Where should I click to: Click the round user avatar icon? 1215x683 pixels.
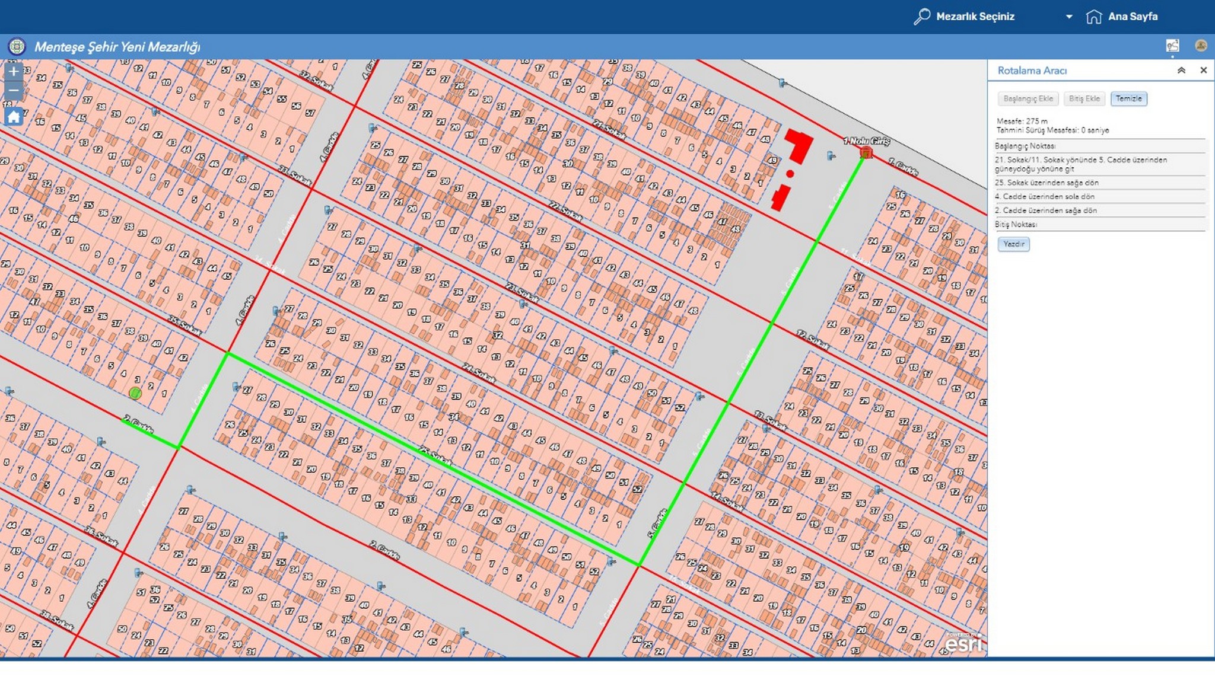[1201, 46]
